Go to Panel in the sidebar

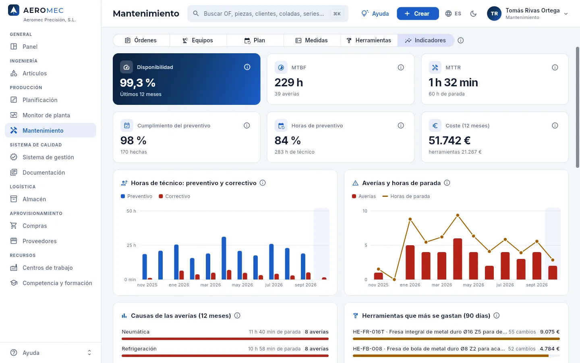(50, 47)
